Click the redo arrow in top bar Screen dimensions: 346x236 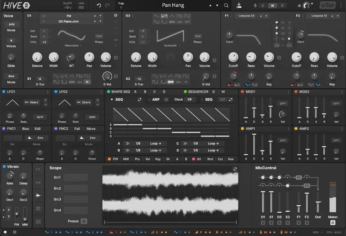coord(107,5)
